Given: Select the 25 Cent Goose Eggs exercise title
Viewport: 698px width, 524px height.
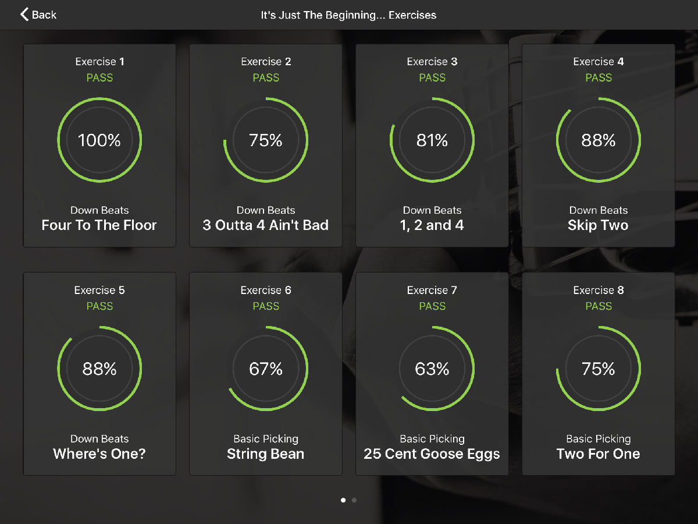Looking at the screenshot, I should tap(432, 454).
